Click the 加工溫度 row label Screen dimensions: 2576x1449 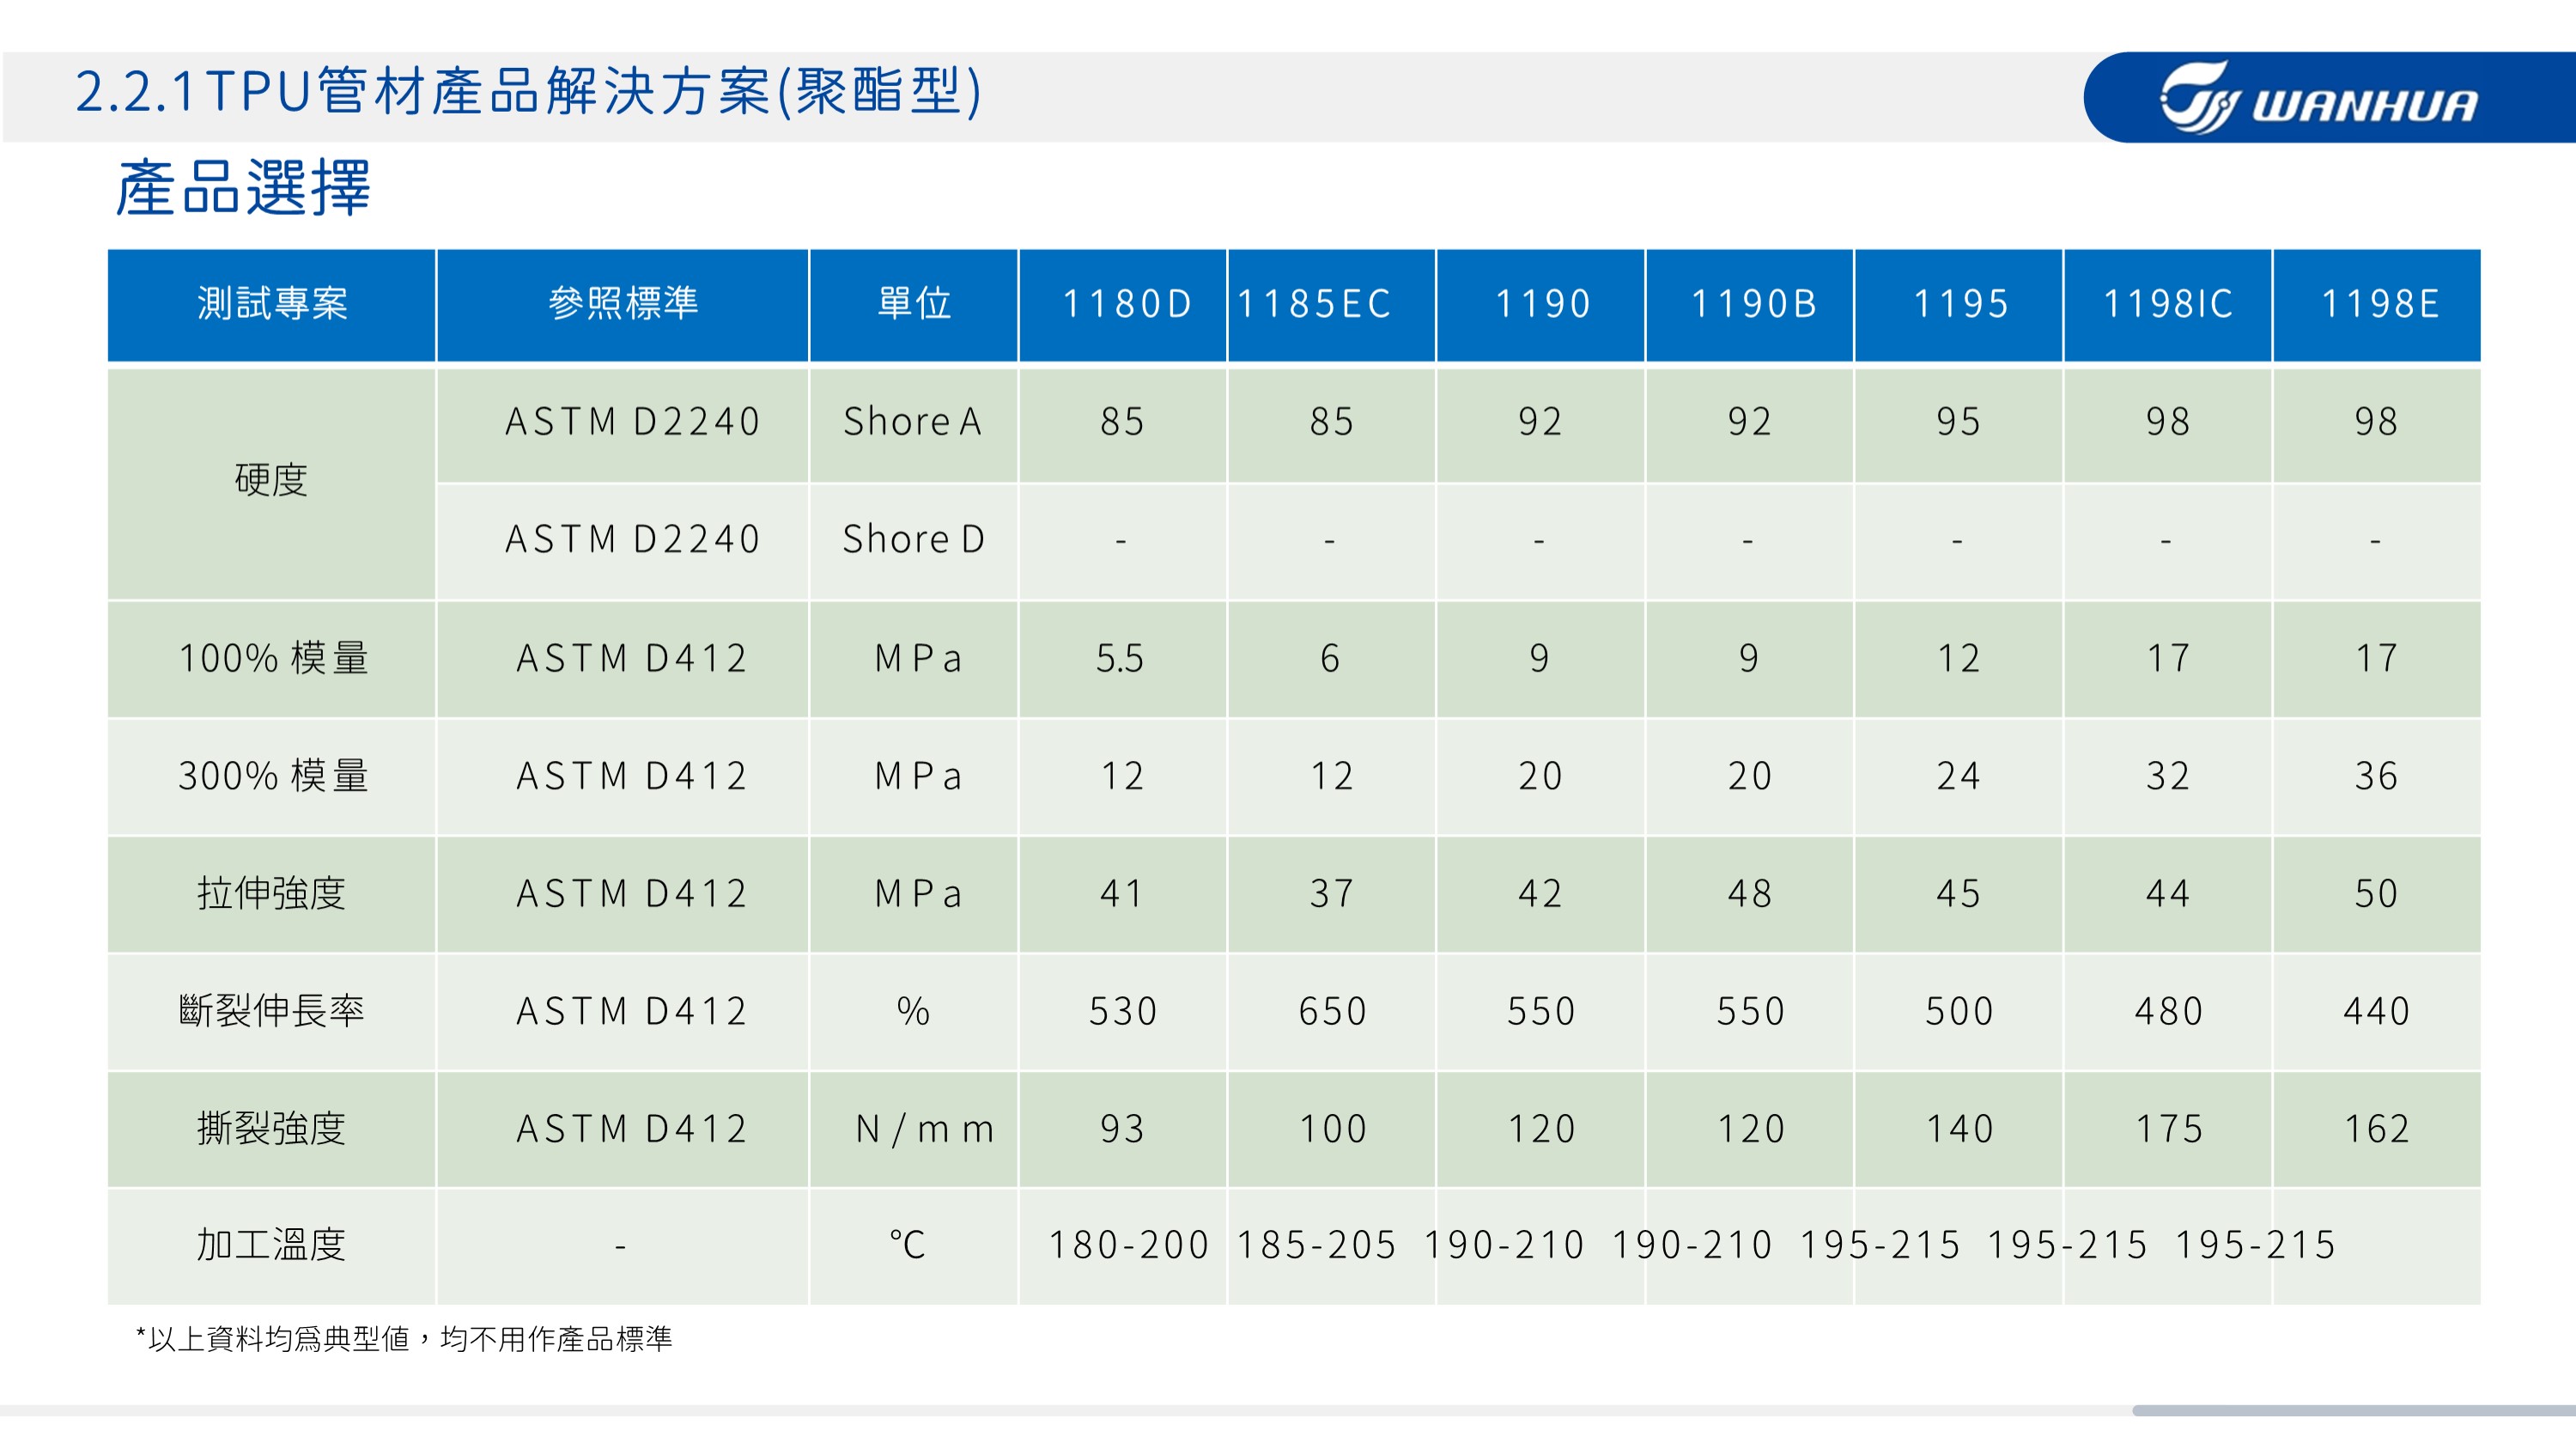(x=271, y=1245)
